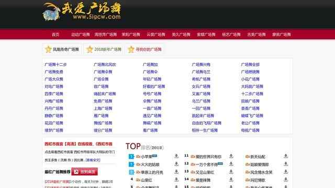335x188 pixels.
Task: Open the 广场舞十二步 link
Action: [x=56, y=65]
